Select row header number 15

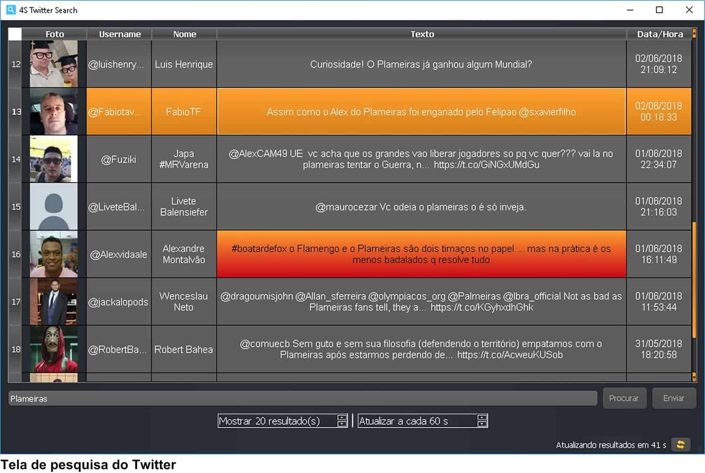click(x=16, y=207)
